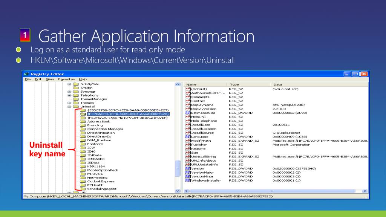
Task: Click the Connection Manager folder icon
Action: pyautogui.click(x=83, y=129)
